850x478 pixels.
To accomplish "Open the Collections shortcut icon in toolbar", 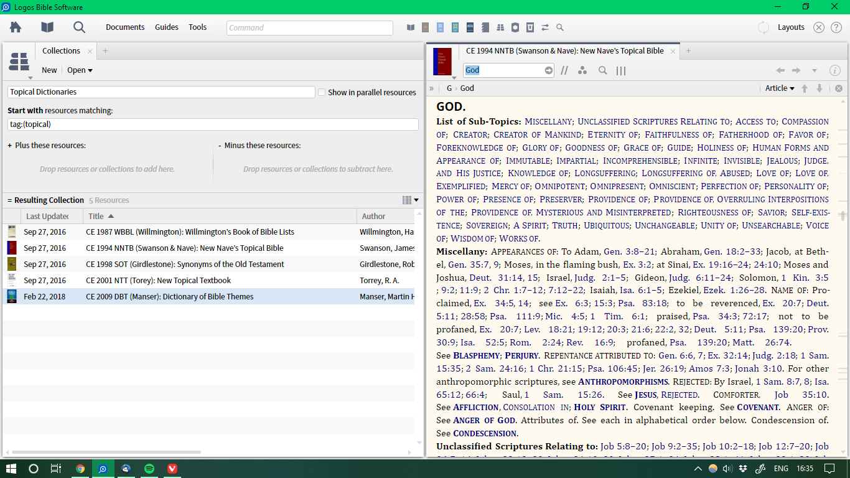I will tap(500, 27).
